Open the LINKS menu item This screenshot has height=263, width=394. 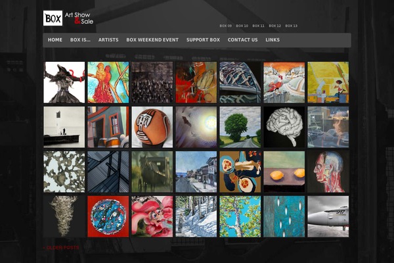coord(273,39)
